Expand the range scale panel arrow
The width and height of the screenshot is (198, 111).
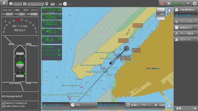coord(170,10)
